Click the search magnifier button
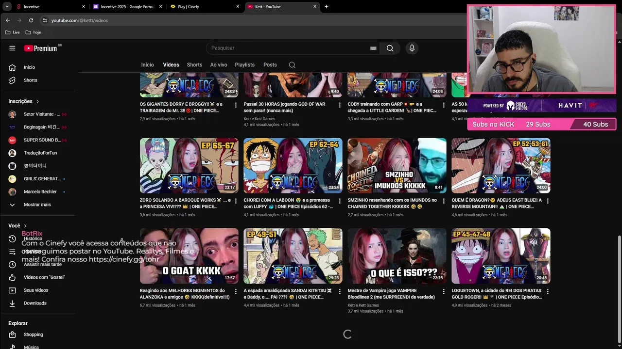 coord(390,48)
